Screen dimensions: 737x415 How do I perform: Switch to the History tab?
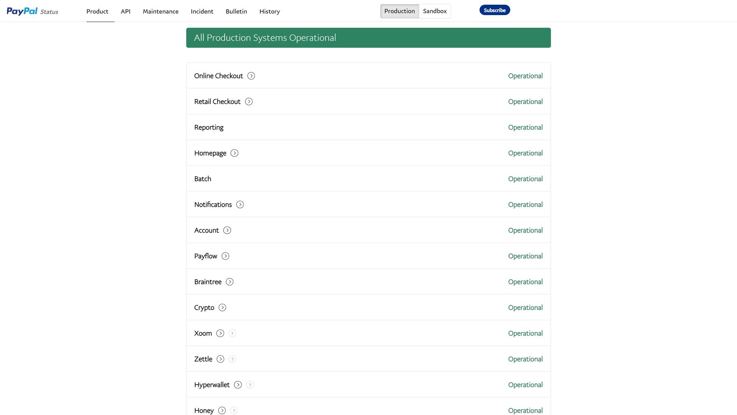click(269, 12)
